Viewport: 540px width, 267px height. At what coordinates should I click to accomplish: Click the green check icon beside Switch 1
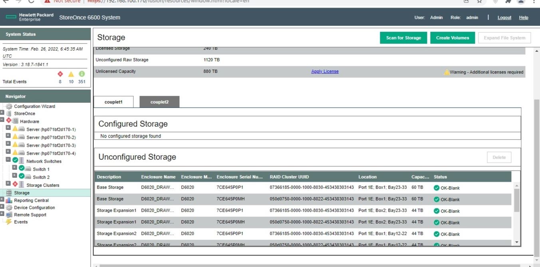tap(22, 168)
